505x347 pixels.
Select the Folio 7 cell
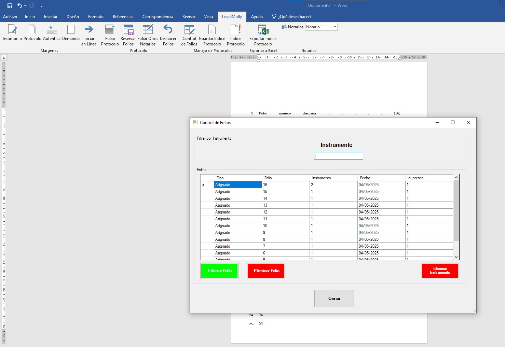click(286, 246)
